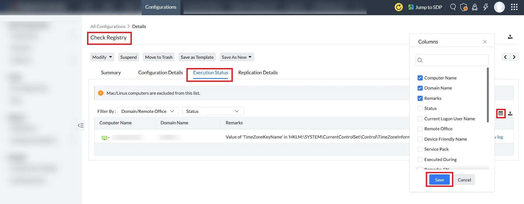
Task: Expand the Save As New dropdown
Action: click(x=237, y=57)
